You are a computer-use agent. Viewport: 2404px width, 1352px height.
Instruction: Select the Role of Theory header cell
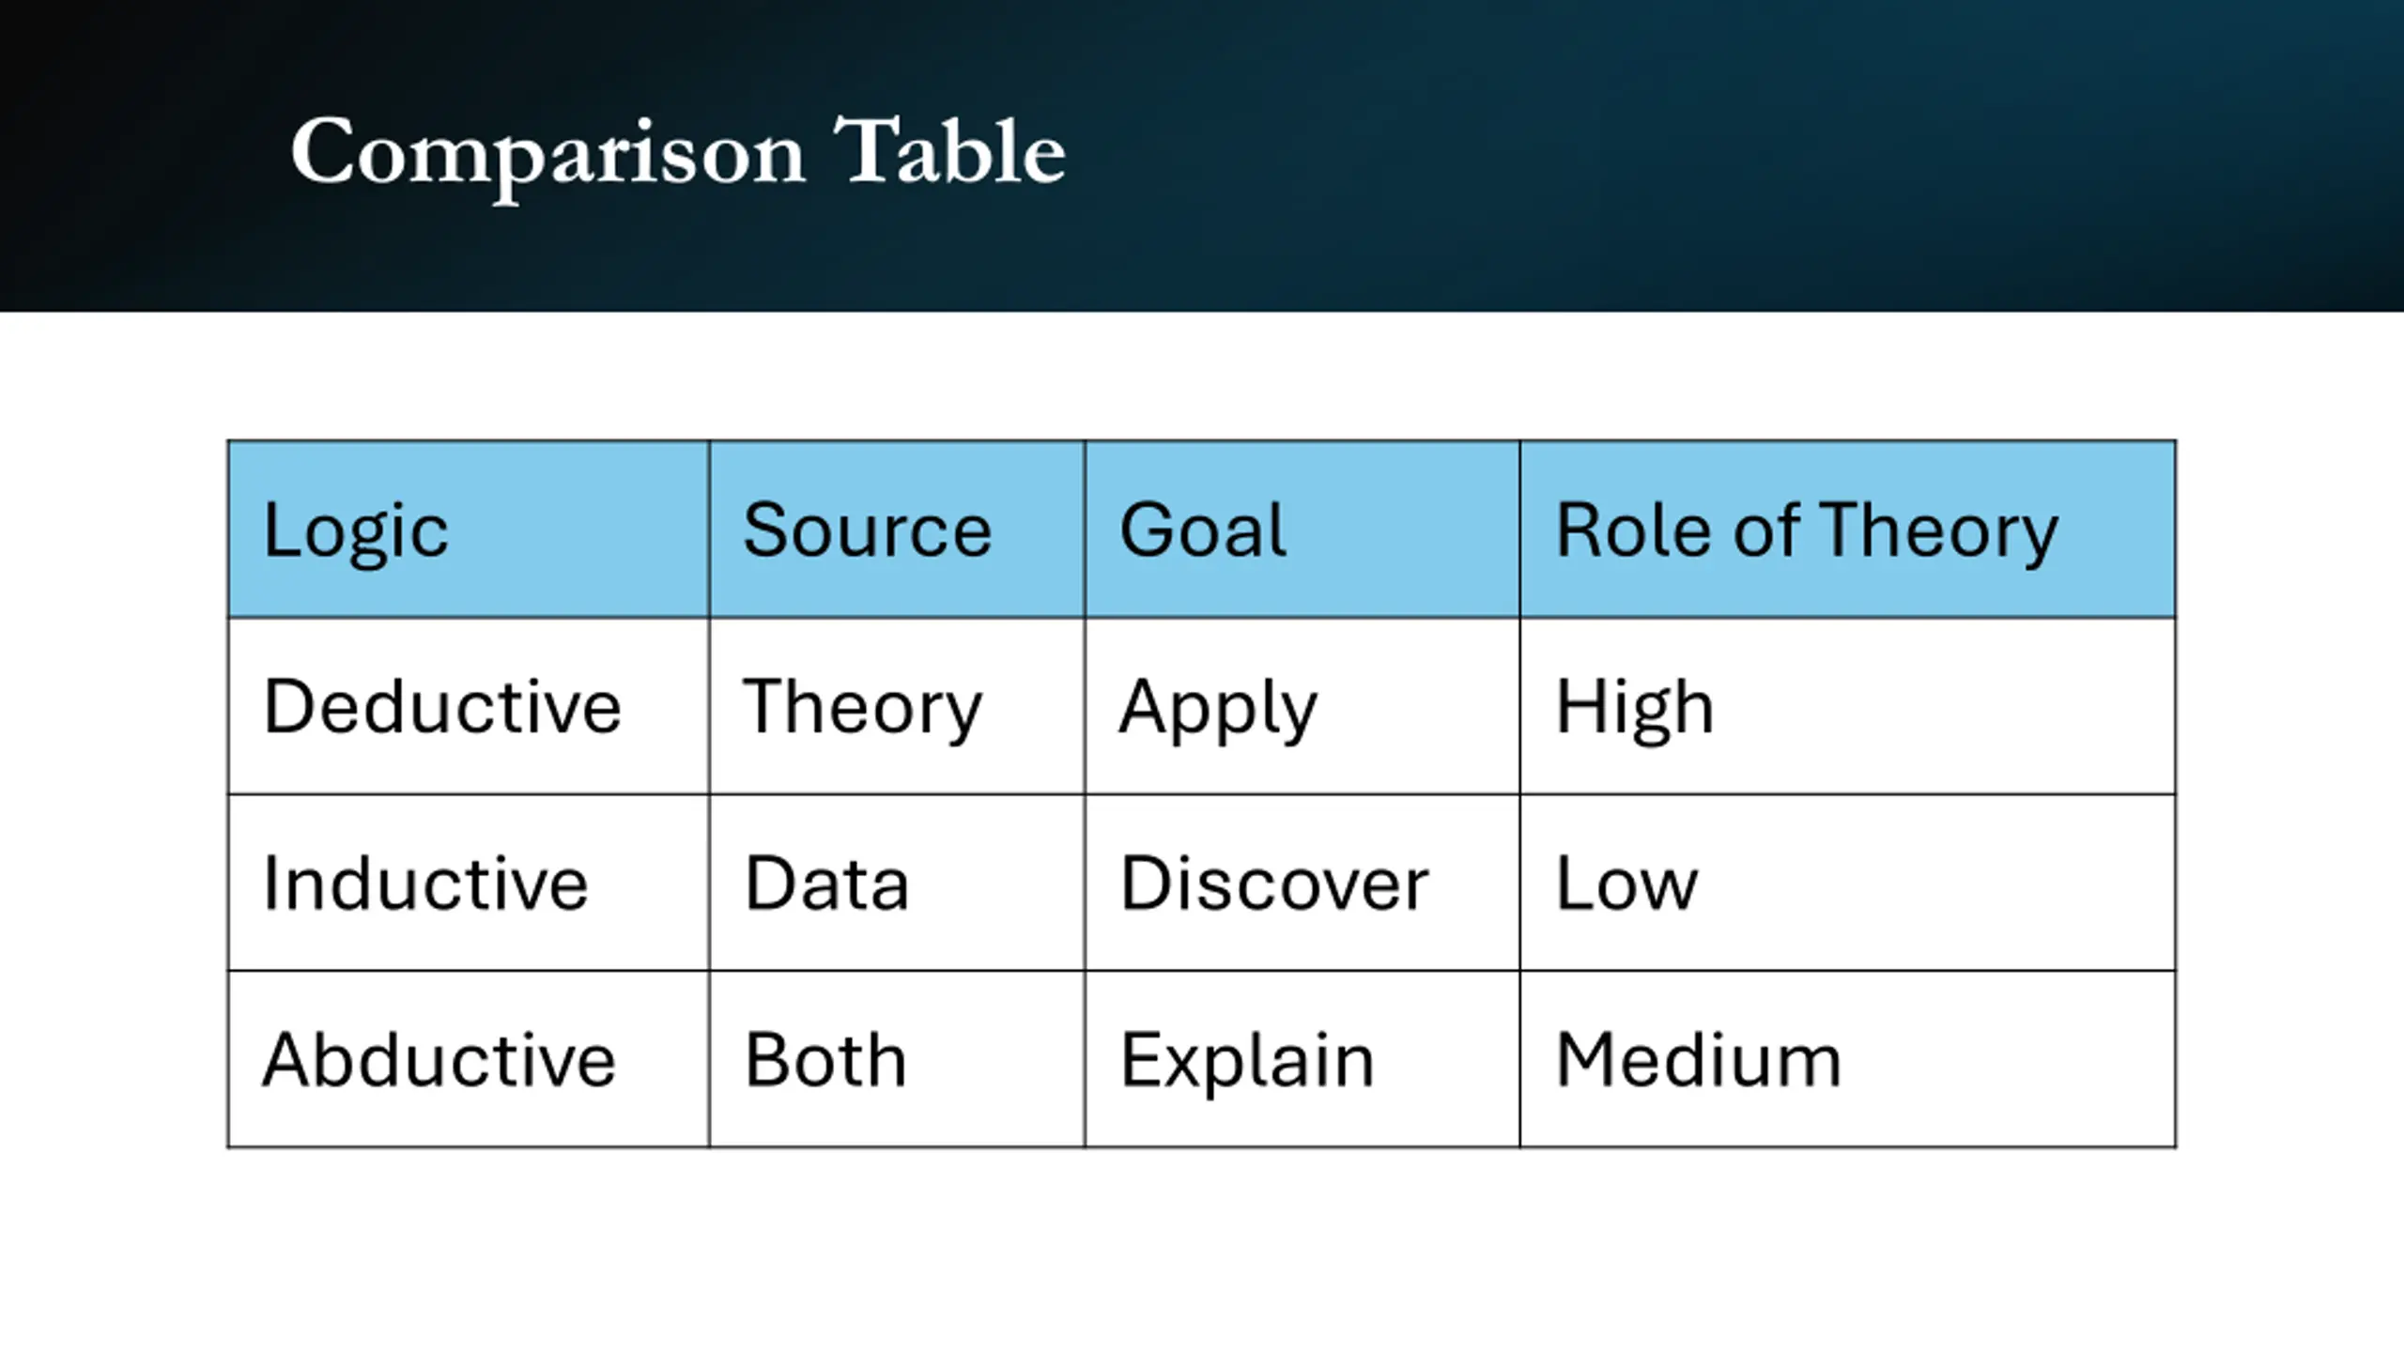pyautogui.click(x=1848, y=530)
